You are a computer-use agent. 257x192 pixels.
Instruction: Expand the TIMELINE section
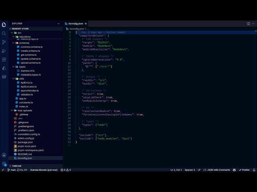click(x=36, y=166)
